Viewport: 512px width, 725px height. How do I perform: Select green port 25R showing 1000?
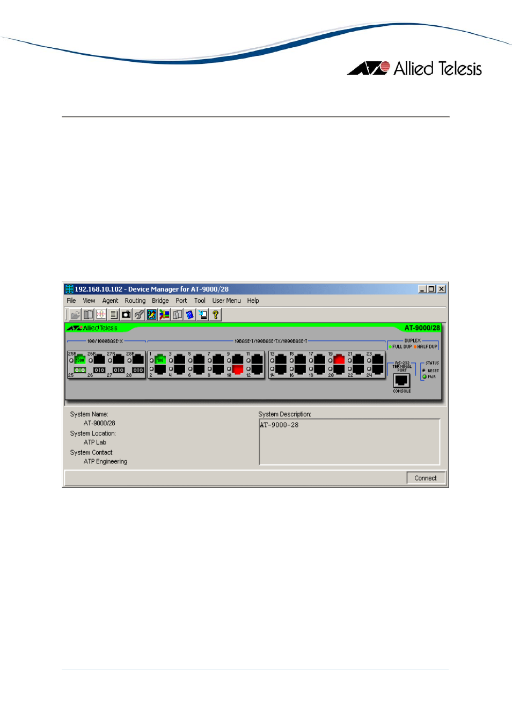click(80, 359)
